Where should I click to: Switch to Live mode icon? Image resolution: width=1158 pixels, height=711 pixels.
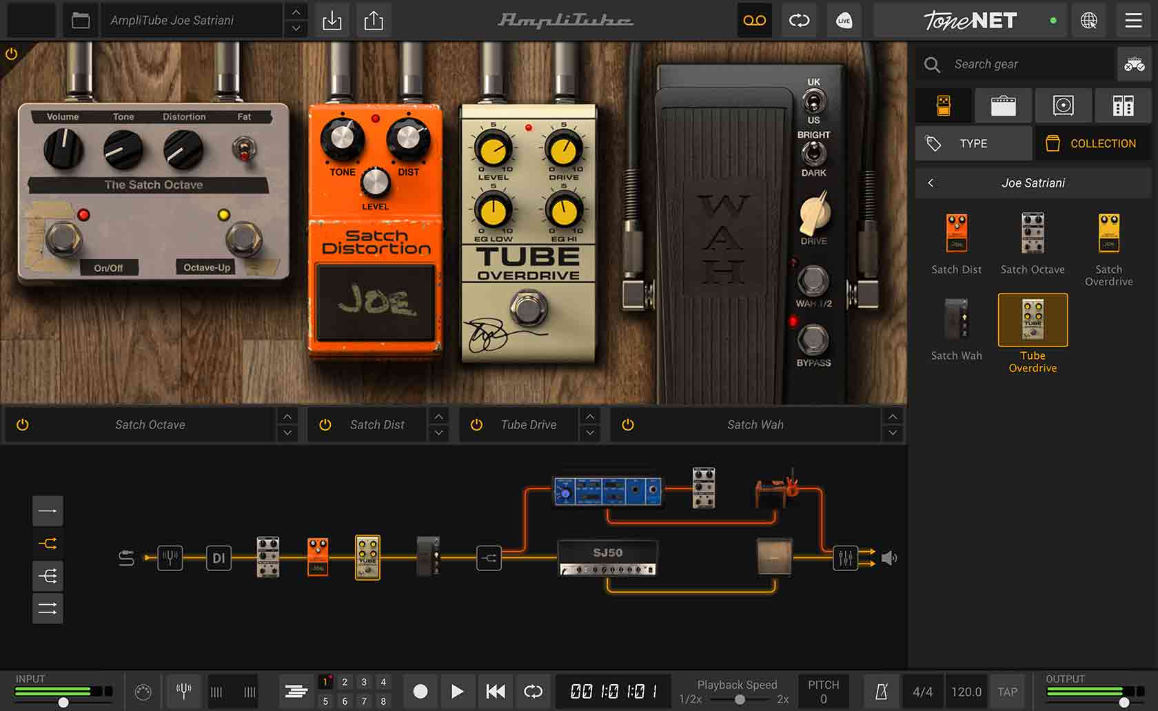tap(844, 20)
